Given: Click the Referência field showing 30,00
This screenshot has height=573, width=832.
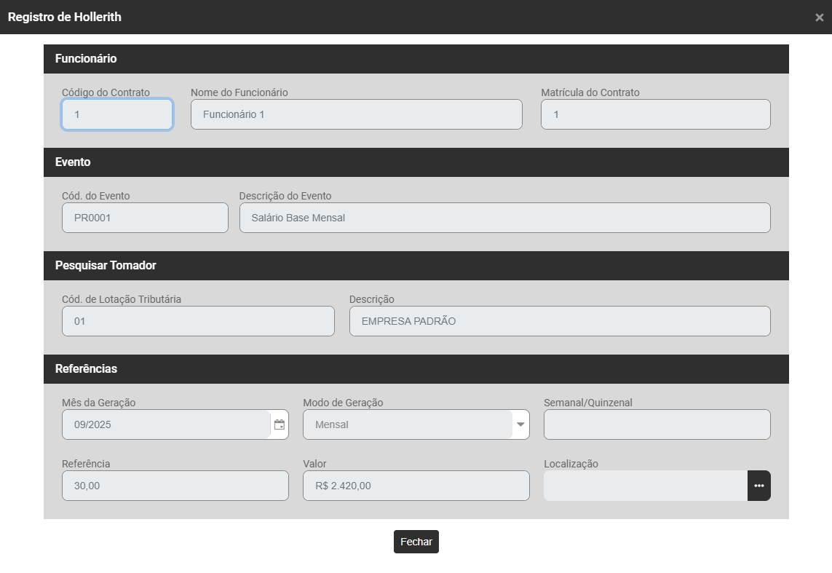Looking at the screenshot, I should [175, 486].
